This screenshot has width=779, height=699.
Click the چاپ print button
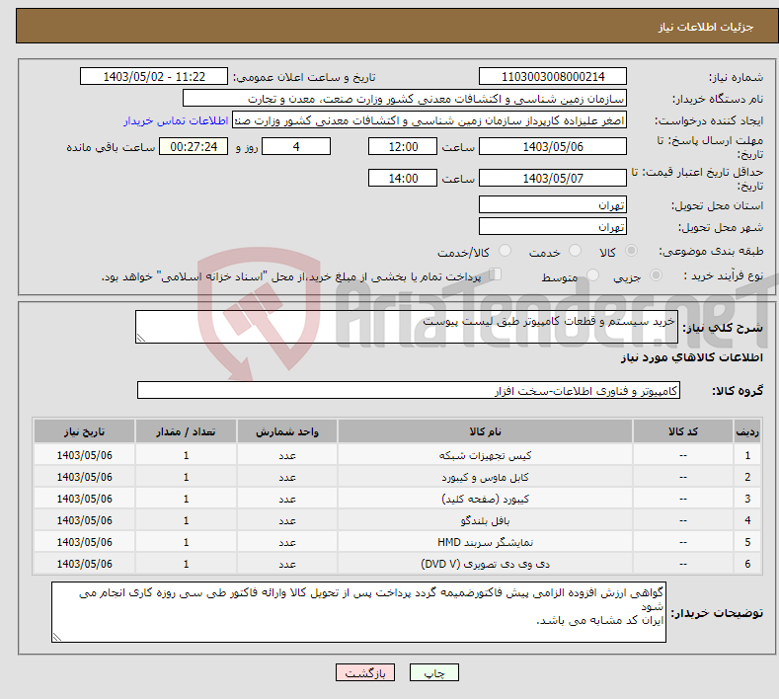coord(433,673)
